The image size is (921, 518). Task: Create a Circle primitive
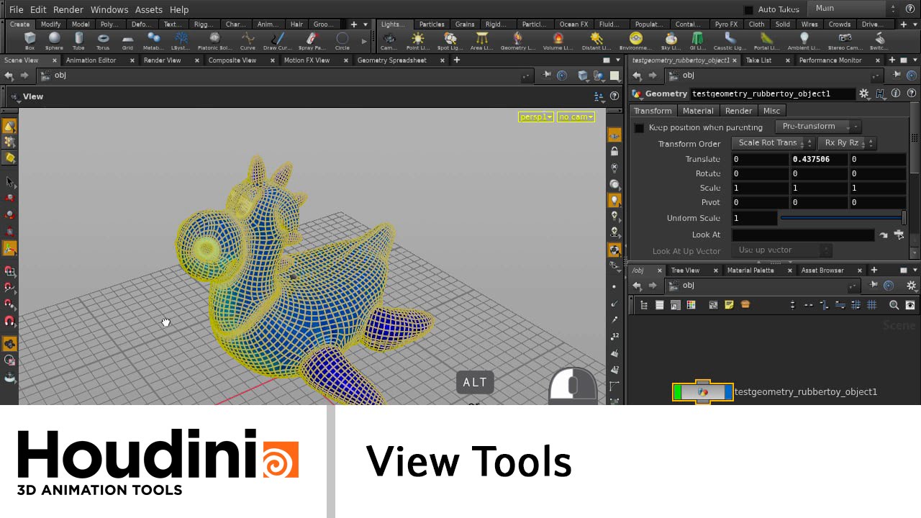(x=342, y=40)
